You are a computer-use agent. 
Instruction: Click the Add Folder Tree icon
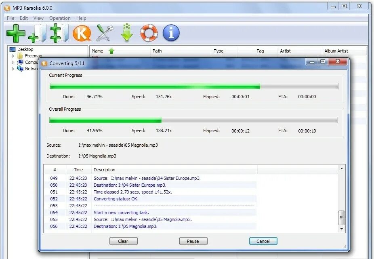tap(59, 33)
